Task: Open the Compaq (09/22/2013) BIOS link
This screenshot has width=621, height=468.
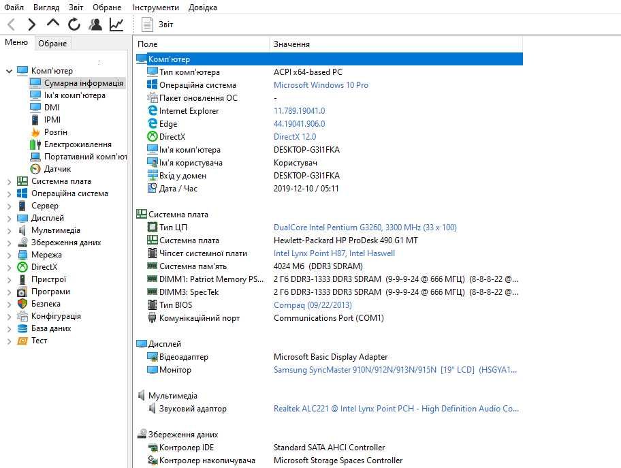Action: (313, 305)
